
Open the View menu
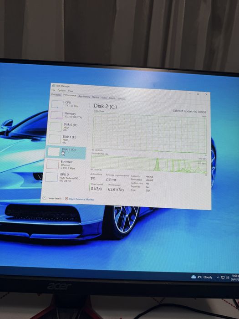coord(70,91)
